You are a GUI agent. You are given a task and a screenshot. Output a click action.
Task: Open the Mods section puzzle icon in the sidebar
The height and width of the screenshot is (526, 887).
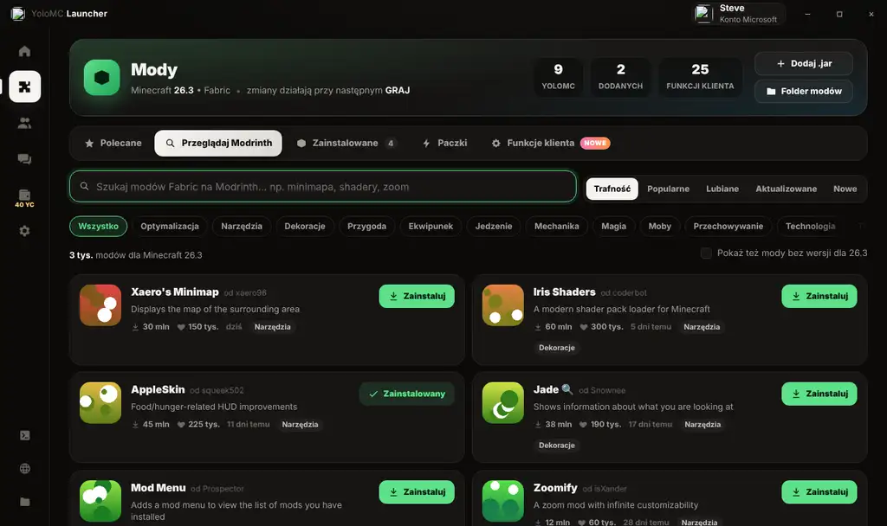tap(25, 87)
